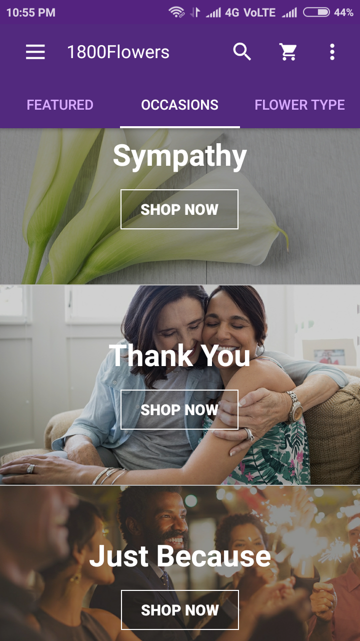Switch to the Featured tab

(x=60, y=105)
